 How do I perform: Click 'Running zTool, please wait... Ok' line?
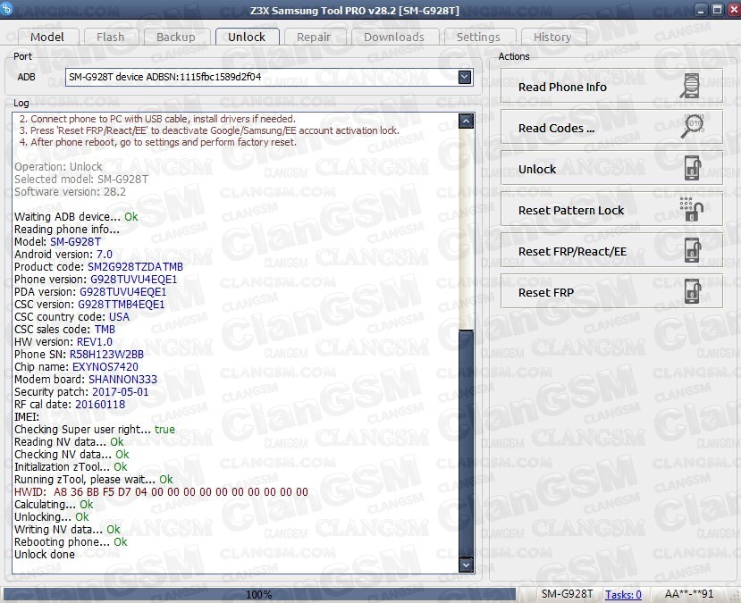[94, 480]
